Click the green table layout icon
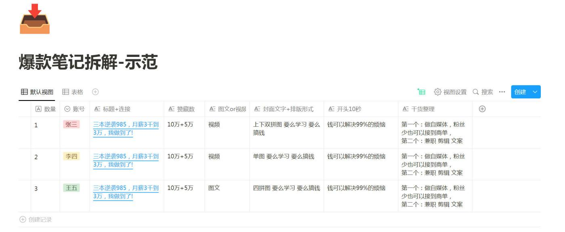Image resolution: width=565 pixels, height=232 pixels. (x=422, y=92)
